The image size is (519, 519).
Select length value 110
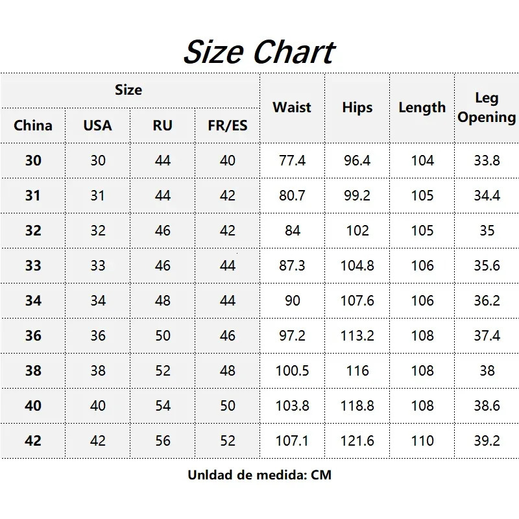(x=422, y=441)
